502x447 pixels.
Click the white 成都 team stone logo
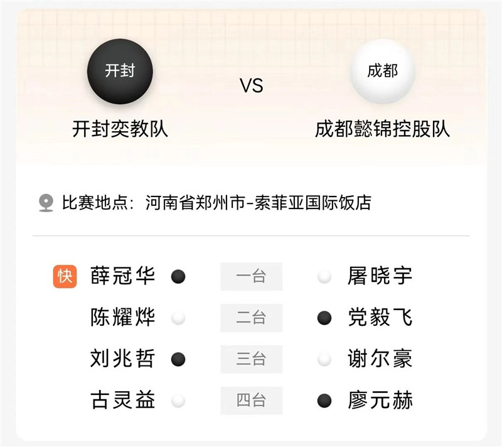382,71
